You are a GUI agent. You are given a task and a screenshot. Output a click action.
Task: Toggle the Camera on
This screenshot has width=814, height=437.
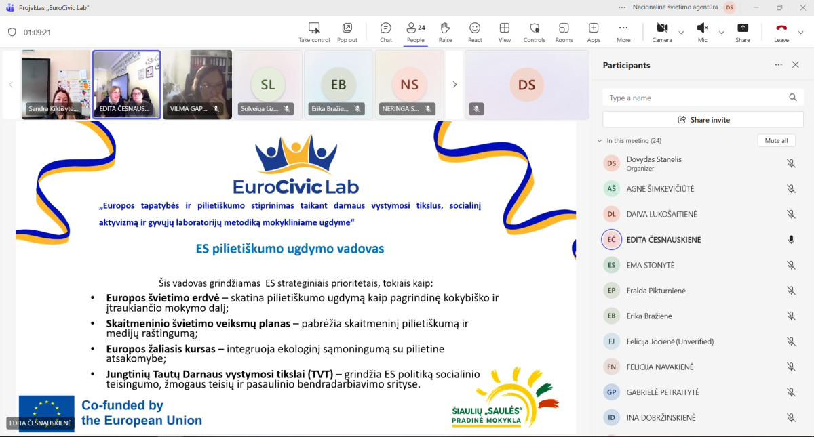(661, 32)
